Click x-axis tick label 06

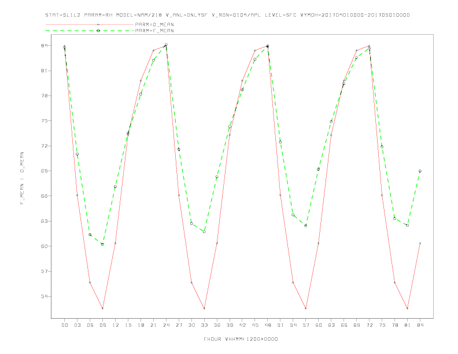coord(90,325)
